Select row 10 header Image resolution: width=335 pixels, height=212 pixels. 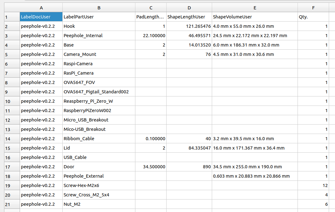(x=12, y=101)
